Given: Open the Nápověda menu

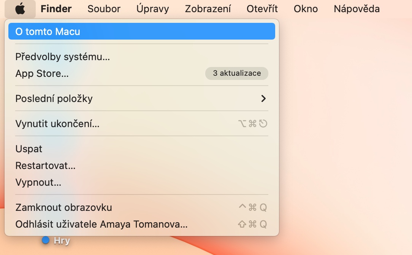Looking at the screenshot, I should 357,9.
